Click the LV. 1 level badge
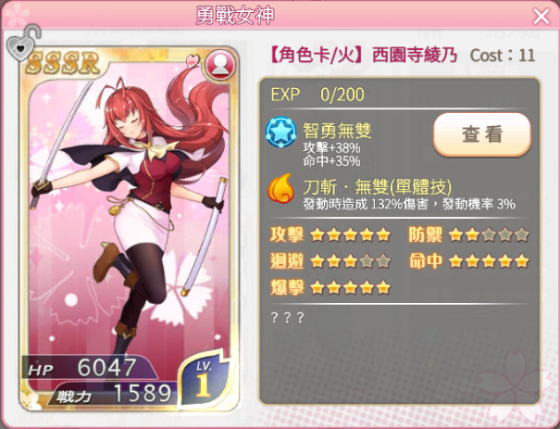The height and width of the screenshot is (429, 560). (205, 381)
